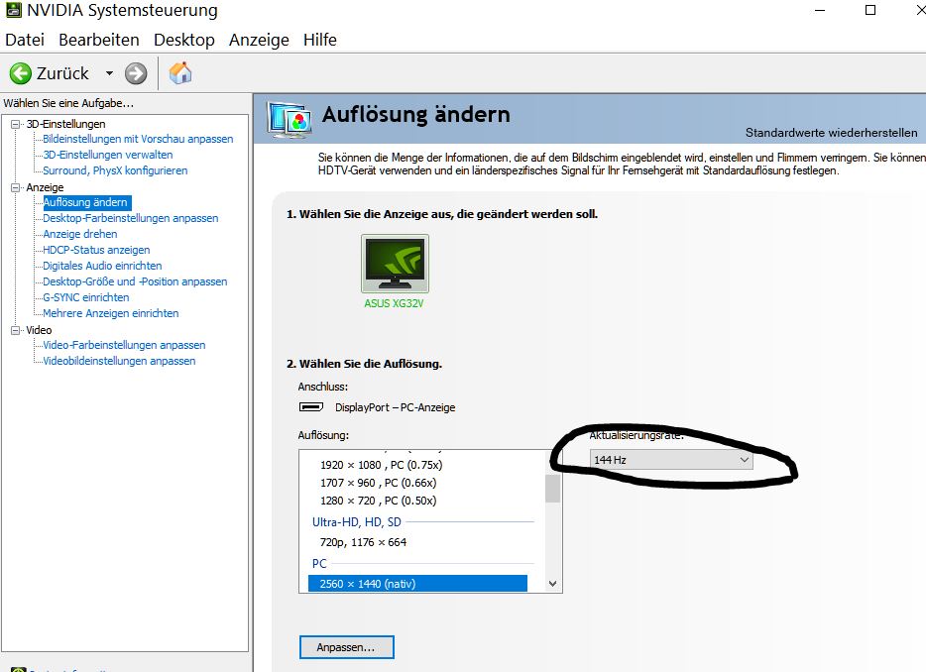
Task: Click the resolution list scrollbar thumb
Action: pyautogui.click(x=553, y=489)
